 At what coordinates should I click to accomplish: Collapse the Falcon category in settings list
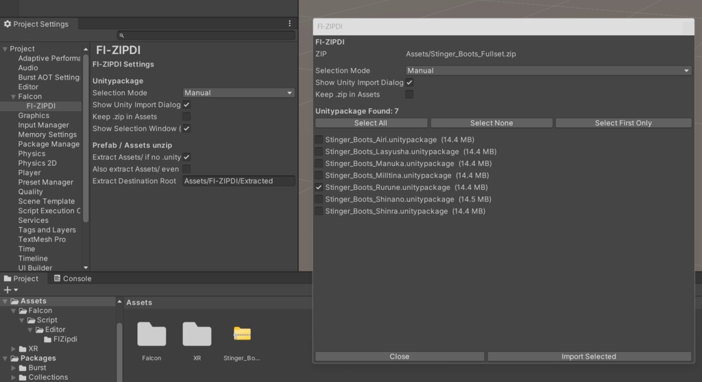coord(14,96)
